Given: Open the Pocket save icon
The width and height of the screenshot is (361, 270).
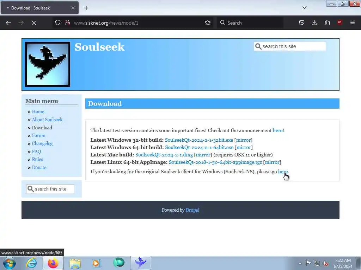Looking at the screenshot, I should point(302,22).
